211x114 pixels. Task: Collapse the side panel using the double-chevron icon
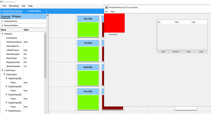click(x=48, y=16)
